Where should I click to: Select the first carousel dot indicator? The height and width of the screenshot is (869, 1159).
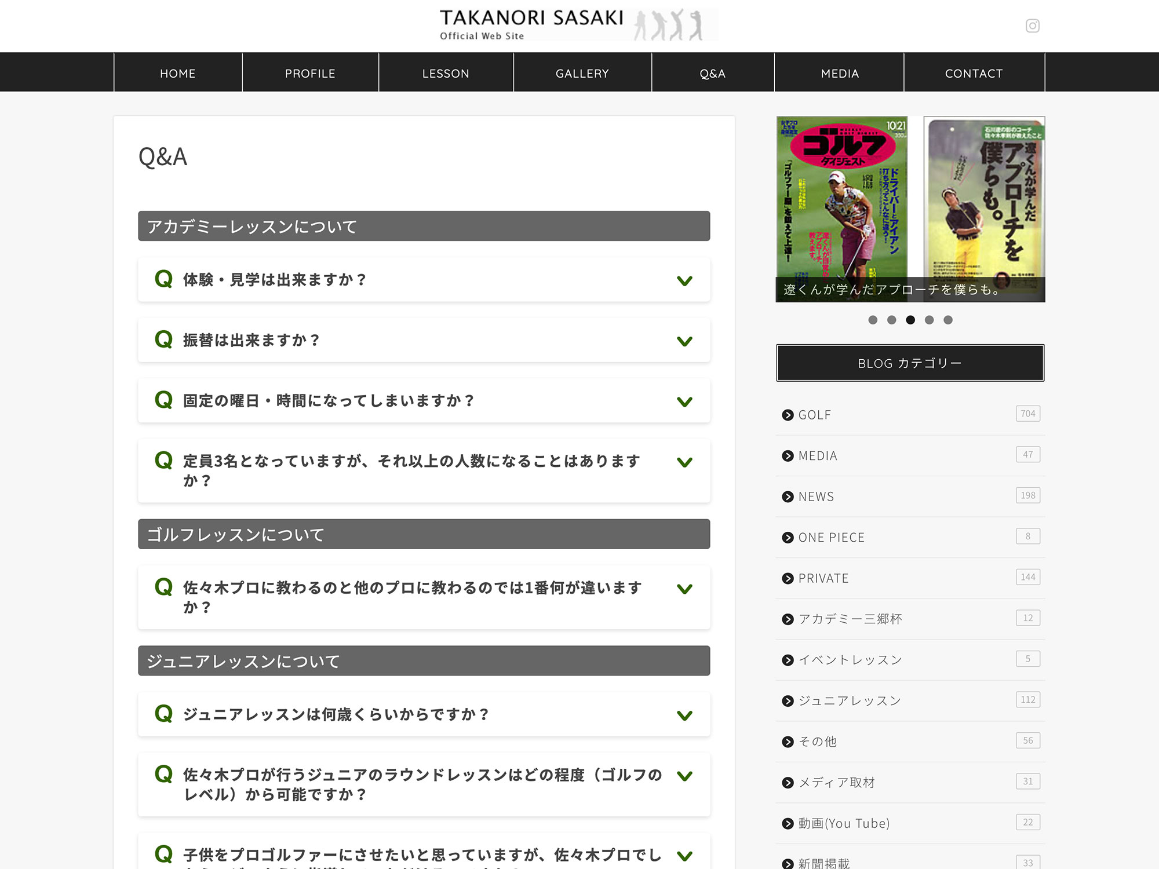pyautogui.click(x=873, y=320)
